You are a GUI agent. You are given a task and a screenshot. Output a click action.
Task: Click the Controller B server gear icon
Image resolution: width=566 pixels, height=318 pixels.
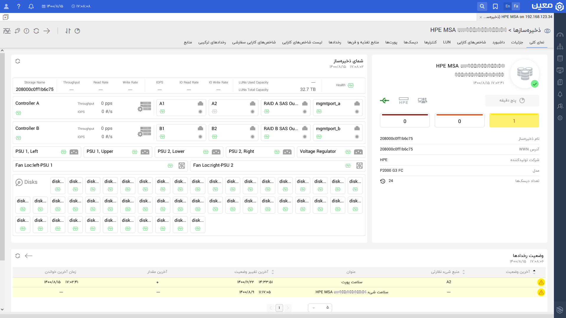pyautogui.click(x=145, y=132)
